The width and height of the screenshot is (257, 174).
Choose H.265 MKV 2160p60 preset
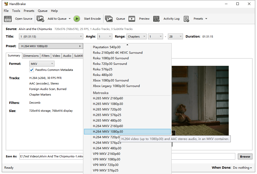tap(108, 98)
